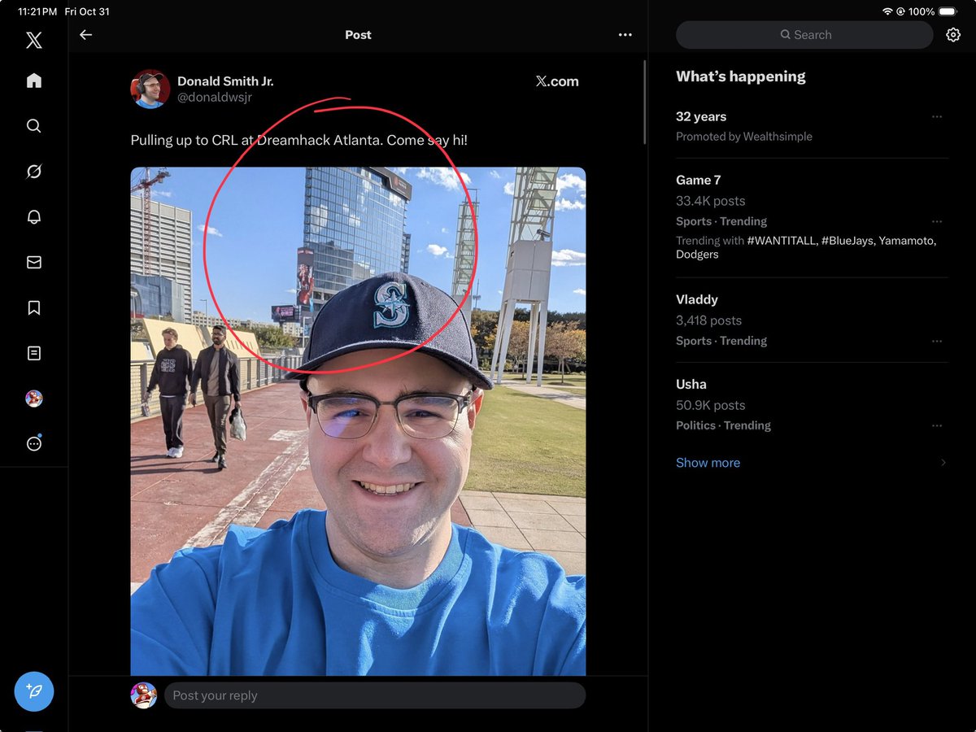The height and width of the screenshot is (732, 976).
Task: Go back with the arrow icon
Action: 85,35
